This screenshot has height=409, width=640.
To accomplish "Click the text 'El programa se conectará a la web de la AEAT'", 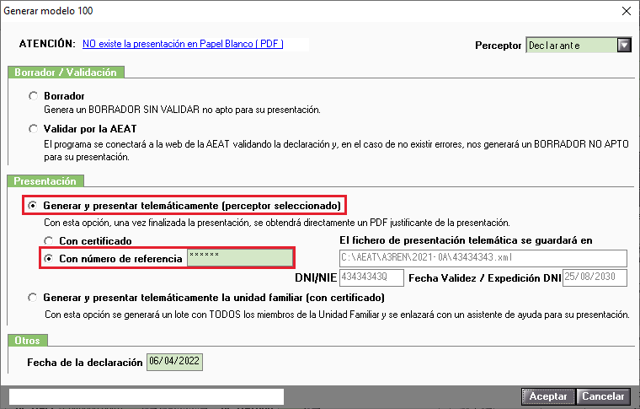I will click(x=136, y=144).
